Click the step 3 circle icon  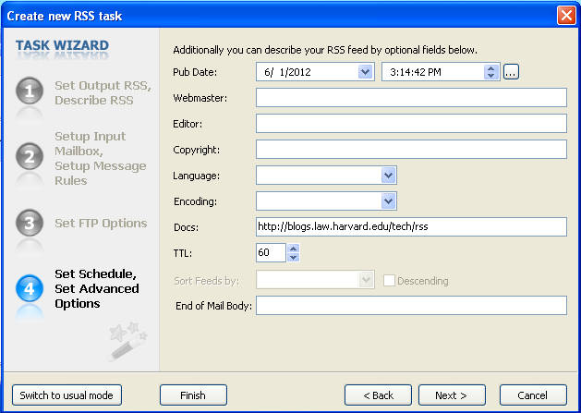tap(30, 224)
